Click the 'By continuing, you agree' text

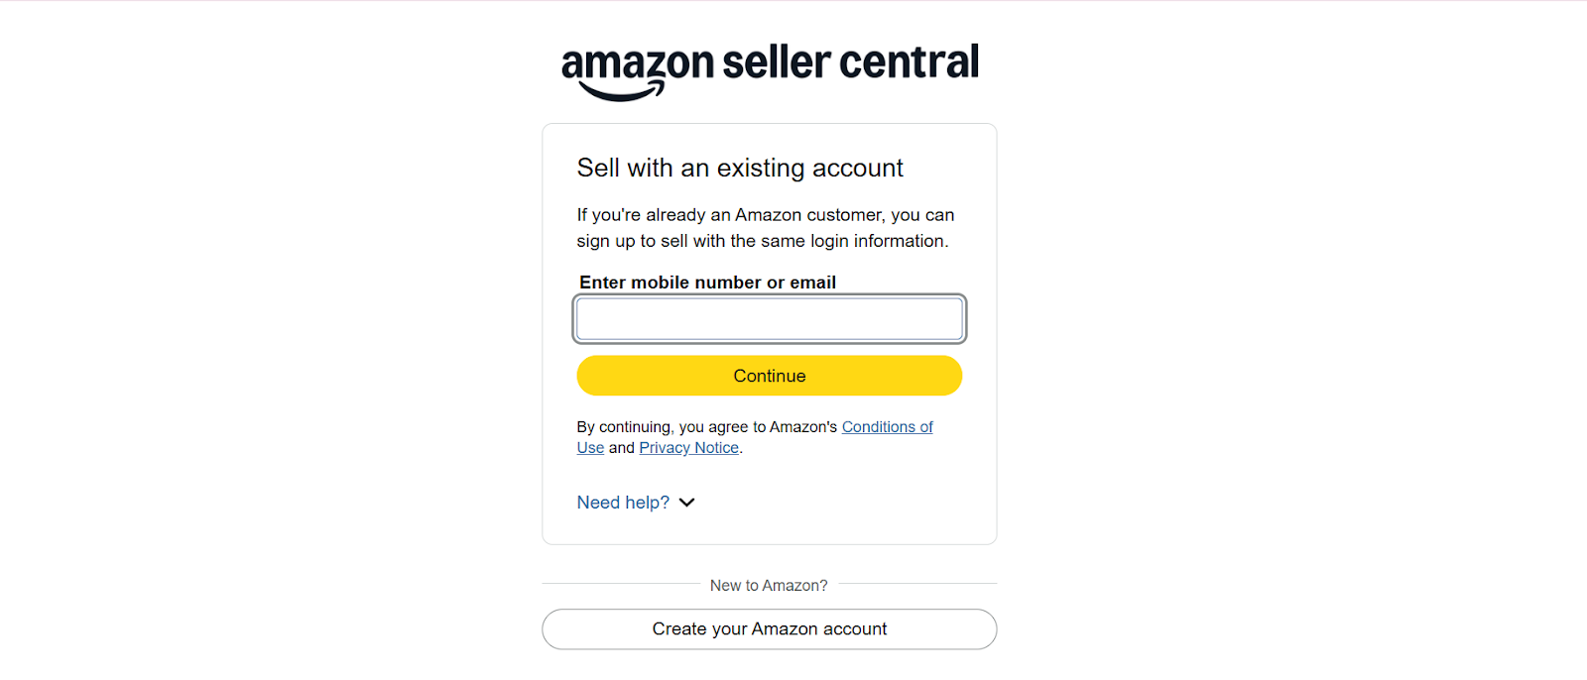tap(706, 427)
